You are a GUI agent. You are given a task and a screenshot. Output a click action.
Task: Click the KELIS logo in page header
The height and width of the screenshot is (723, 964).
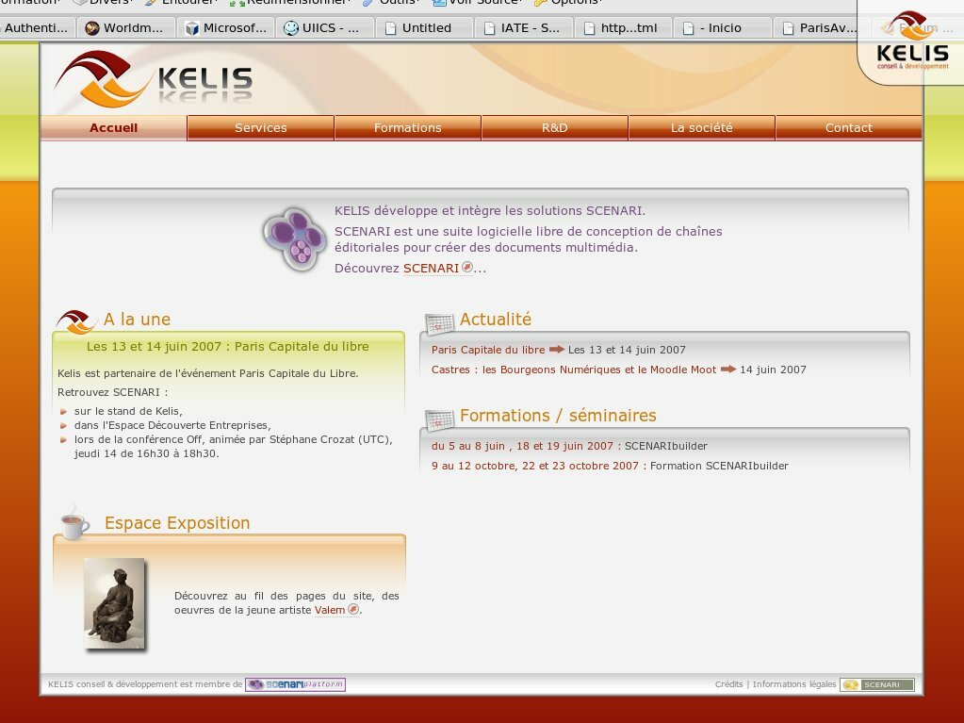(154, 80)
